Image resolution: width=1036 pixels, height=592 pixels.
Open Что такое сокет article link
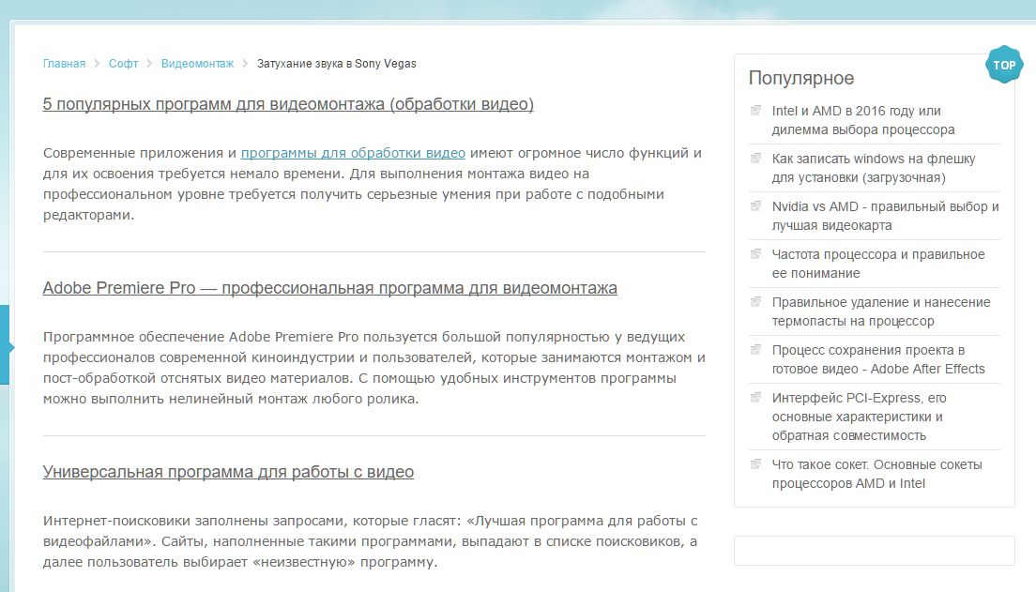point(876,474)
